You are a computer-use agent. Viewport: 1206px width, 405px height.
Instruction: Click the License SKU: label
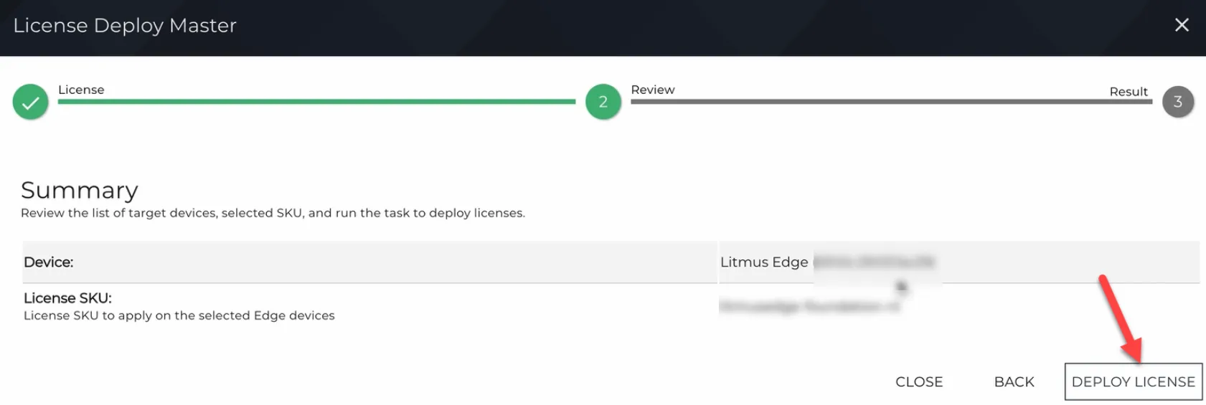pos(67,297)
